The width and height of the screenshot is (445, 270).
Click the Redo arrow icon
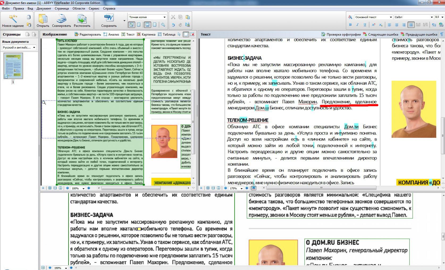coord(180,25)
